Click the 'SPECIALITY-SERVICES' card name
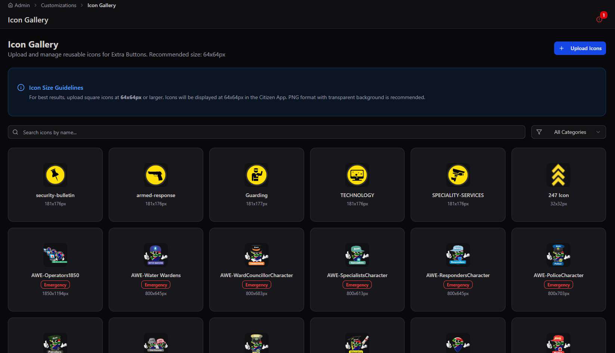 [458, 195]
